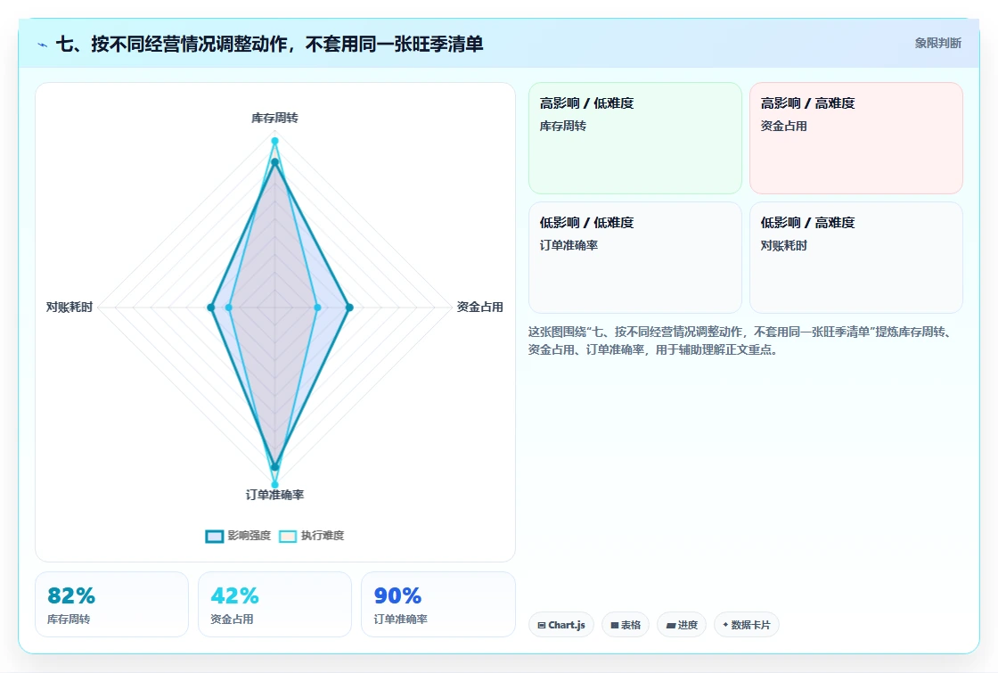This screenshot has height=673, width=998.
Task: Open the 高影响 / 低难度 quadrant card
Action: pyautogui.click(x=635, y=138)
